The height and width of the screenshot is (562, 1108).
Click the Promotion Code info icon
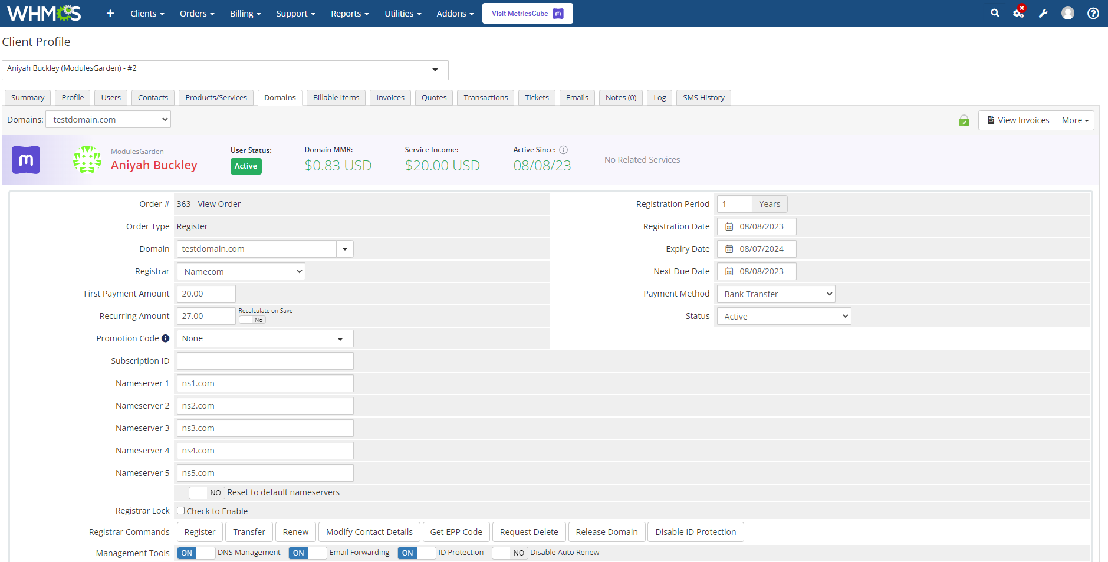pos(166,338)
